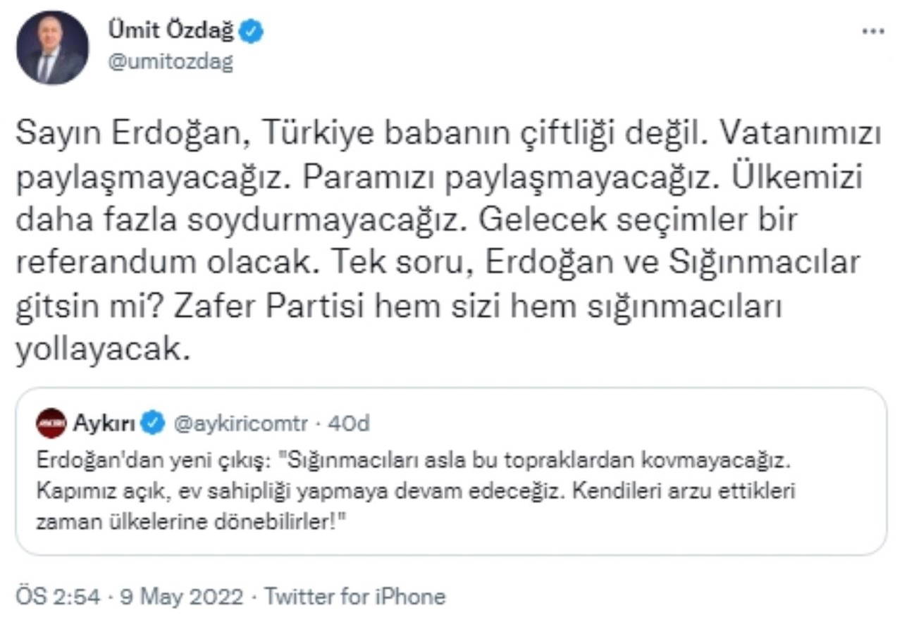902x632 pixels.
Task: Go to the @aykiricomtr handle
Action: point(240,423)
